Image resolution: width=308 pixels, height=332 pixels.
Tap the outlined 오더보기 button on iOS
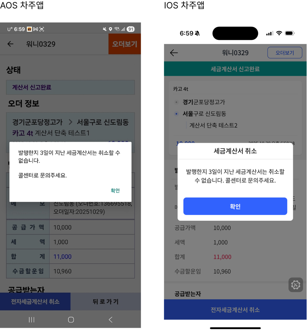coord(285,53)
